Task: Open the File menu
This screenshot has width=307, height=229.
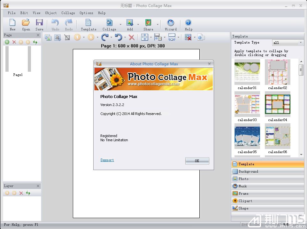Action: (x=12, y=13)
